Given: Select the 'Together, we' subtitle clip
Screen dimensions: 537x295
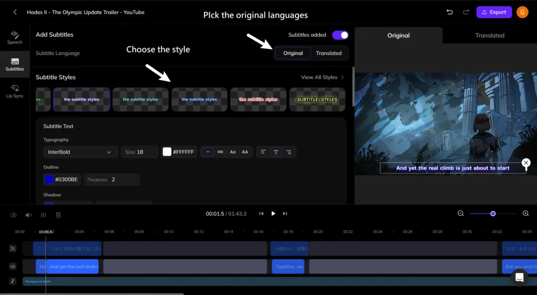Looking at the screenshot, I should (288, 266).
